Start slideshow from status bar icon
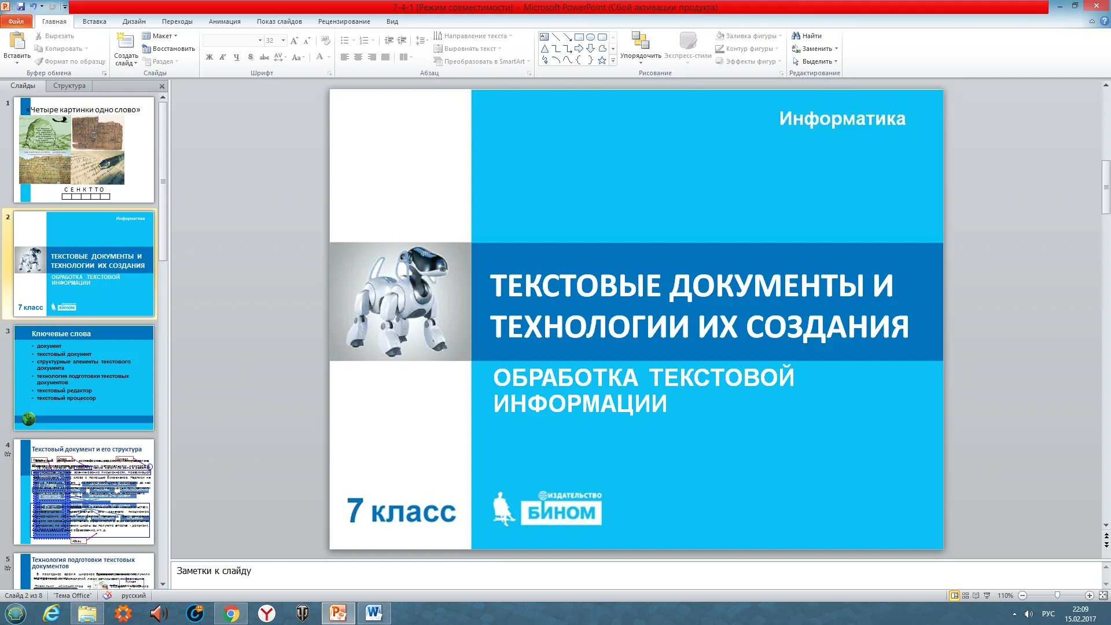 pyautogui.click(x=987, y=595)
